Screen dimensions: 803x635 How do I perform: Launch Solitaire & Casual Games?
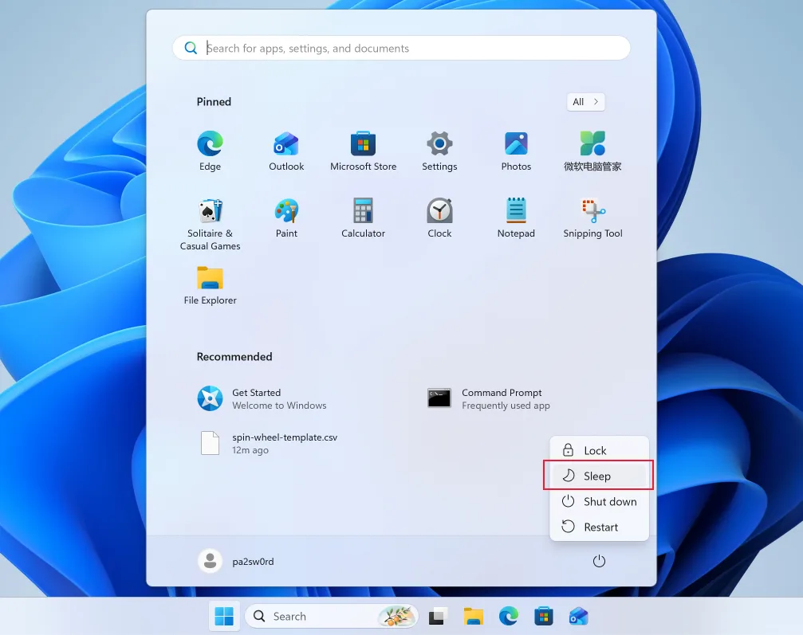[210, 215]
